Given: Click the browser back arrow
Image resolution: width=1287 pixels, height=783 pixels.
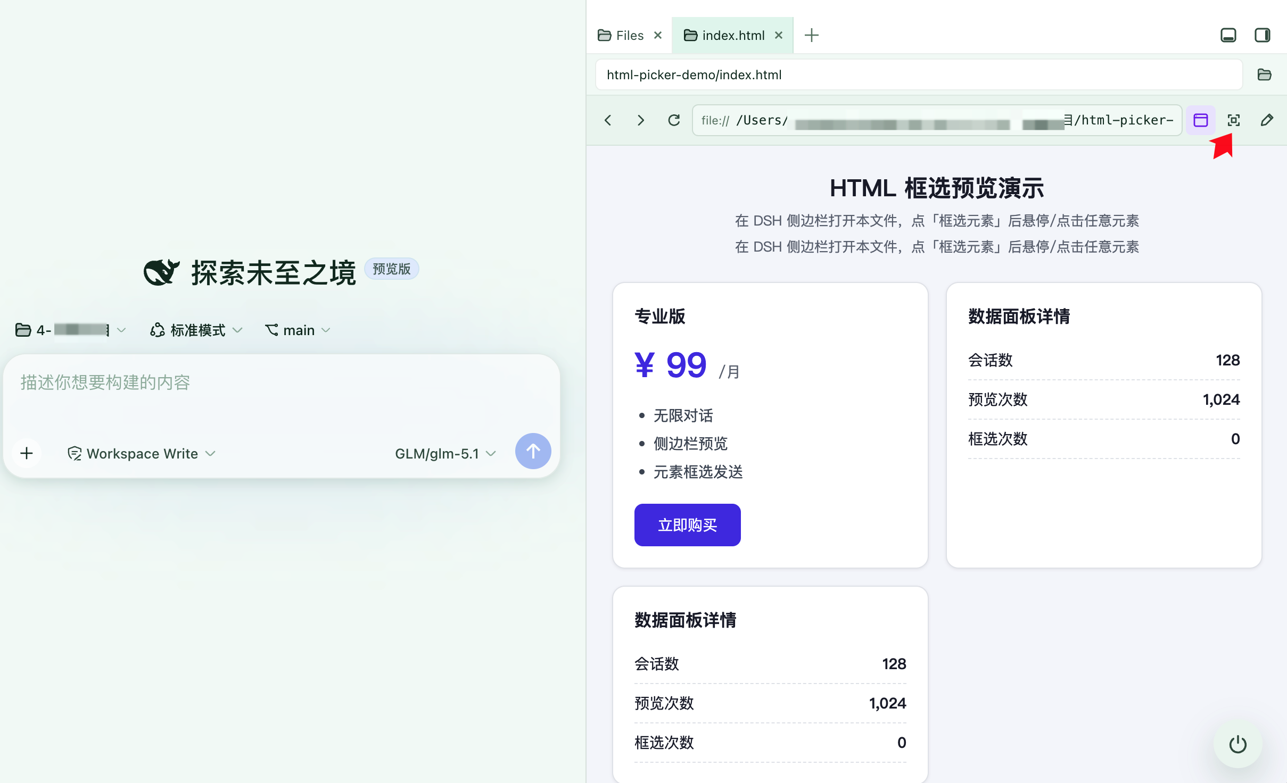Looking at the screenshot, I should [608, 120].
